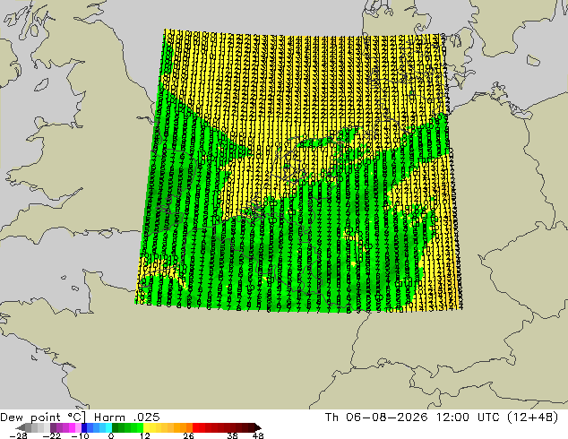Click the 'Dew point °C] Harm .025' title
568x439 pixels.
[x=80, y=417]
